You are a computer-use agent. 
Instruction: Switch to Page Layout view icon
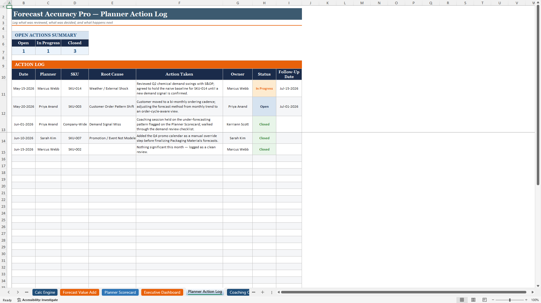tap(473, 300)
